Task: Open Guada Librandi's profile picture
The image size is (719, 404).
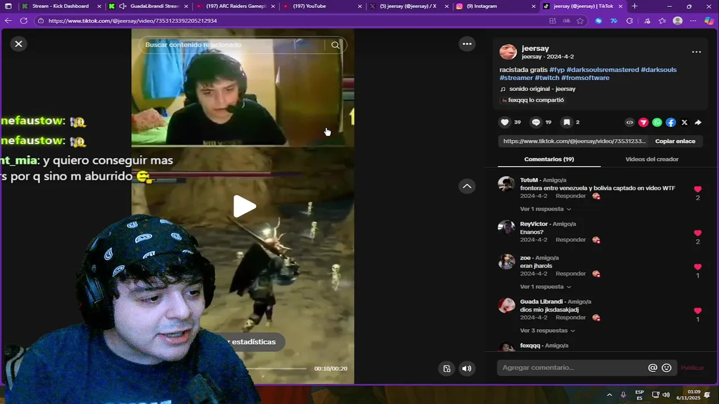Action: (x=506, y=305)
